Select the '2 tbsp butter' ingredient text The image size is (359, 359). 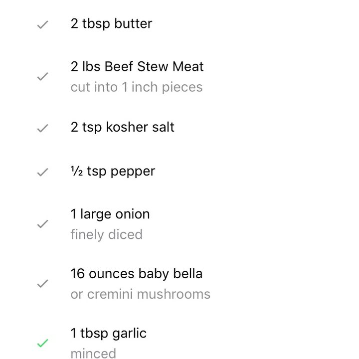pyautogui.click(x=112, y=24)
